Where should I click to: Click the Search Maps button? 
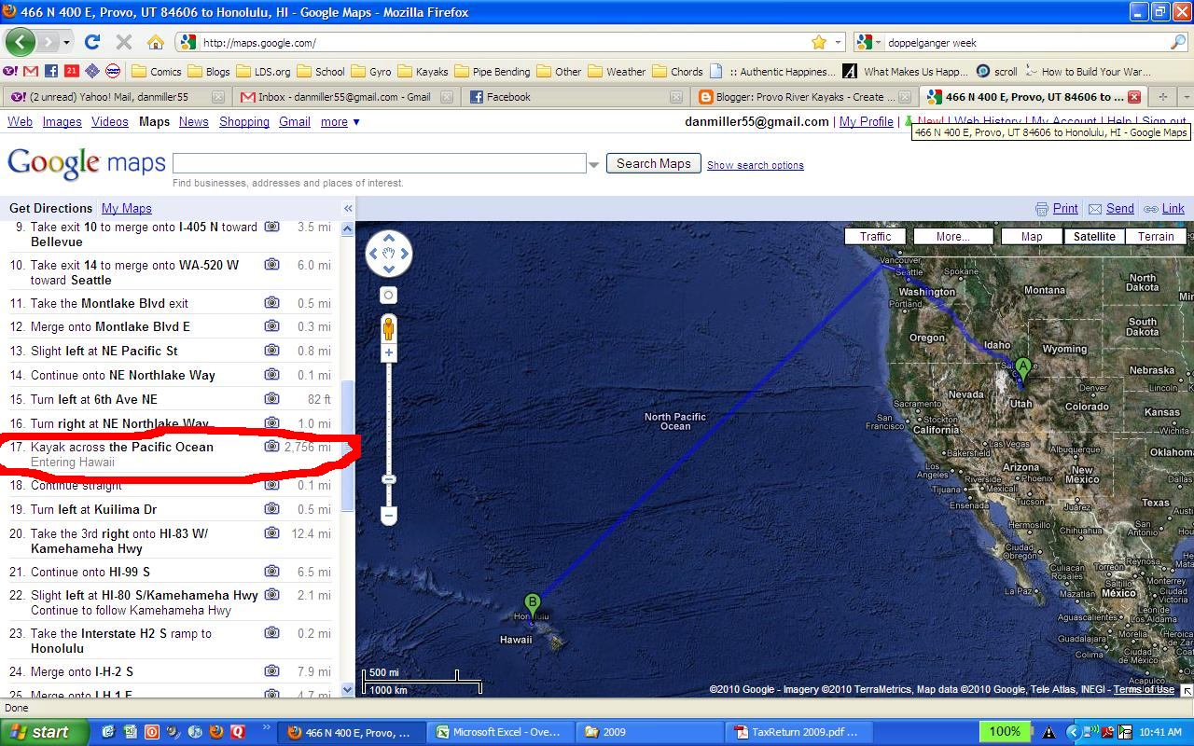point(653,163)
